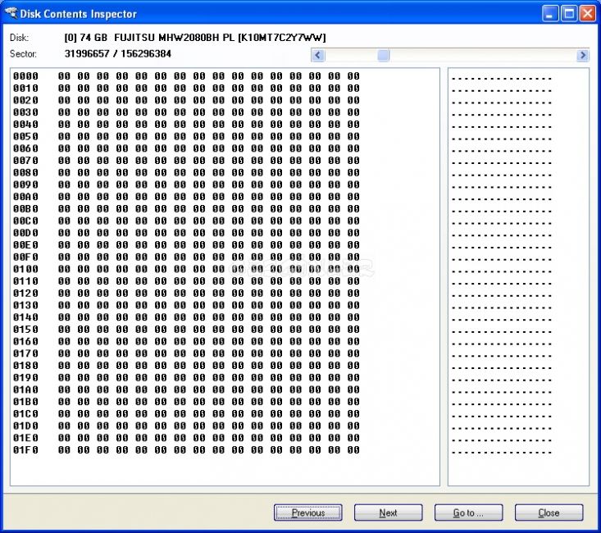Click offset 0160 row label

(25, 341)
